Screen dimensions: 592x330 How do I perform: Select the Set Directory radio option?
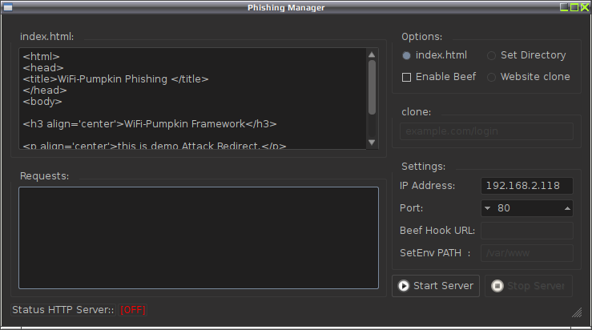point(526,55)
